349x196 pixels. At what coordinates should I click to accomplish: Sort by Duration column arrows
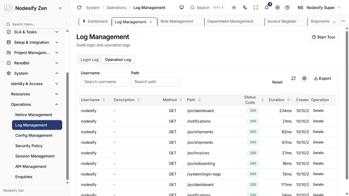[289, 100]
